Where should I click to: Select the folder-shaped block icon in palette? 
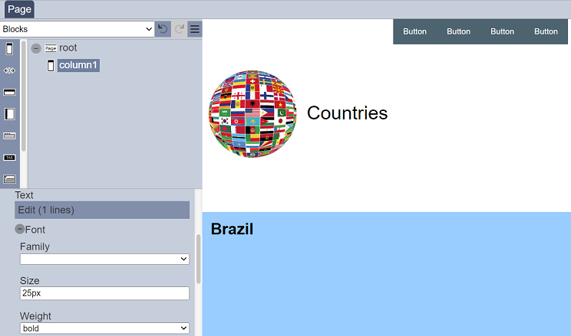[9, 179]
